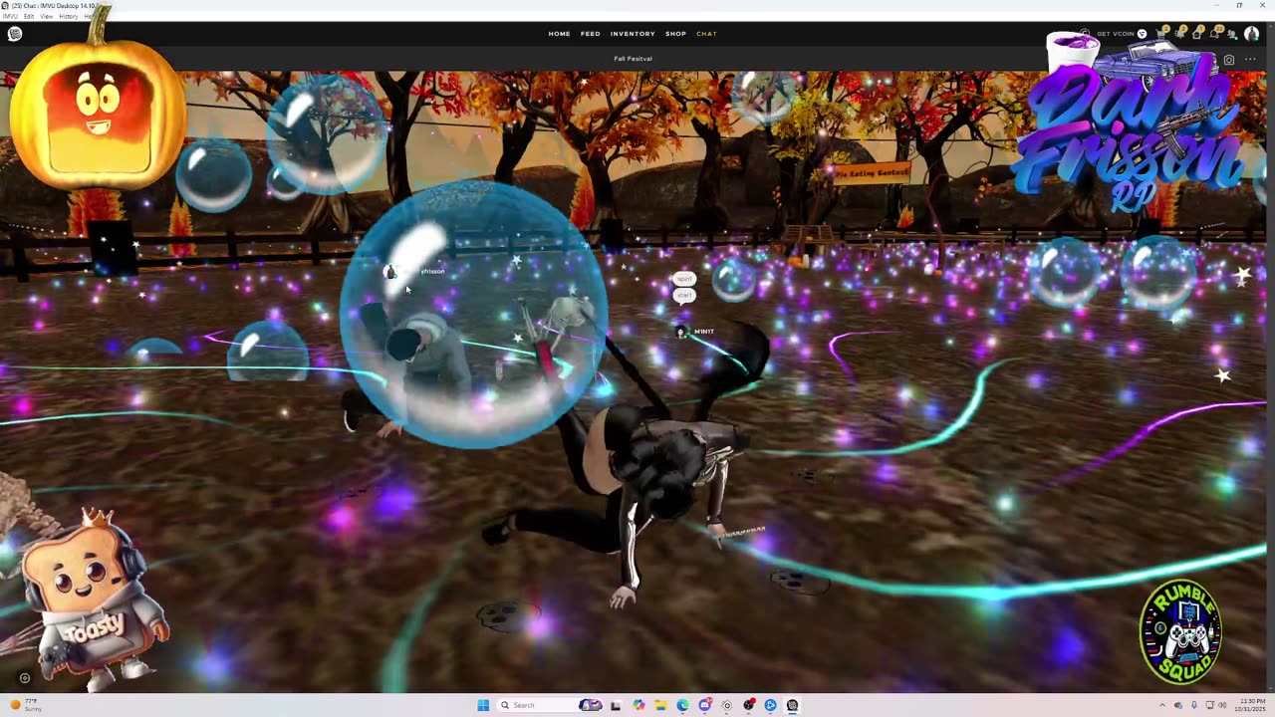Open the profile avatar picture

1251,34
